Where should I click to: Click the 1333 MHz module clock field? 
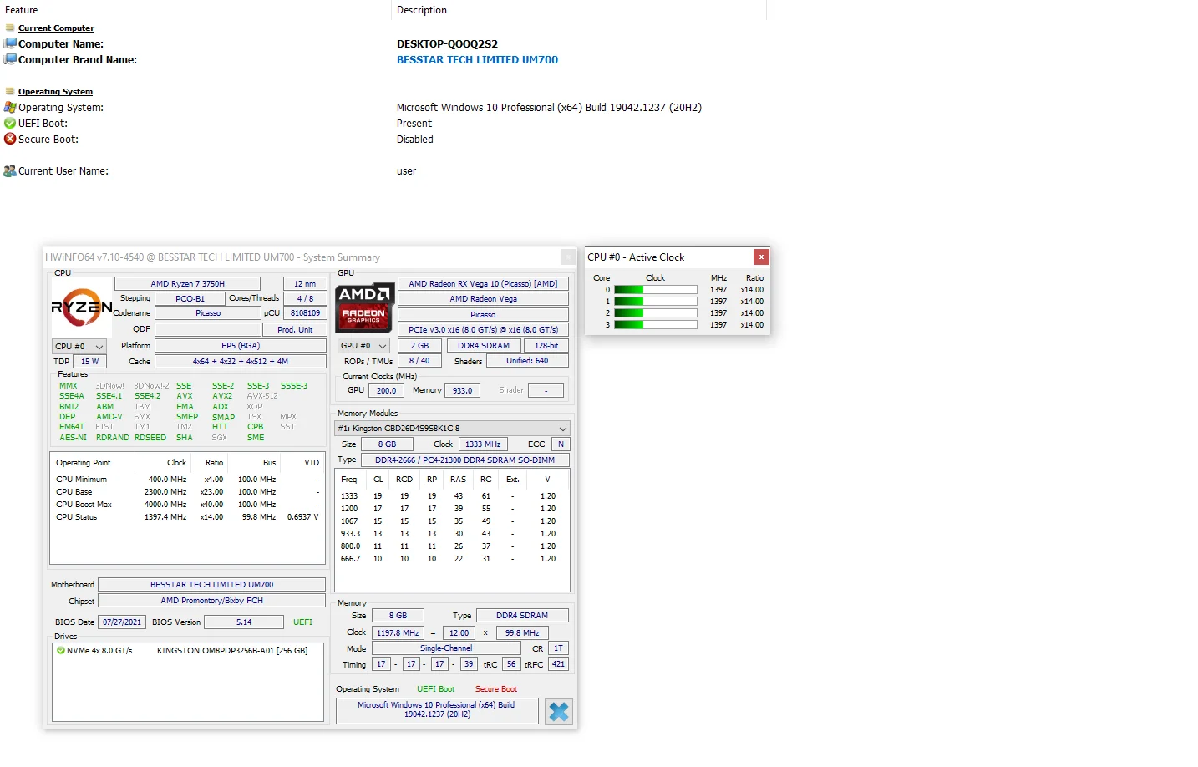point(483,444)
